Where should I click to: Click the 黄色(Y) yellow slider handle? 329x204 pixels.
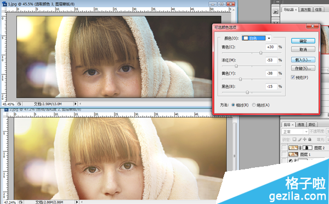(241, 79)
